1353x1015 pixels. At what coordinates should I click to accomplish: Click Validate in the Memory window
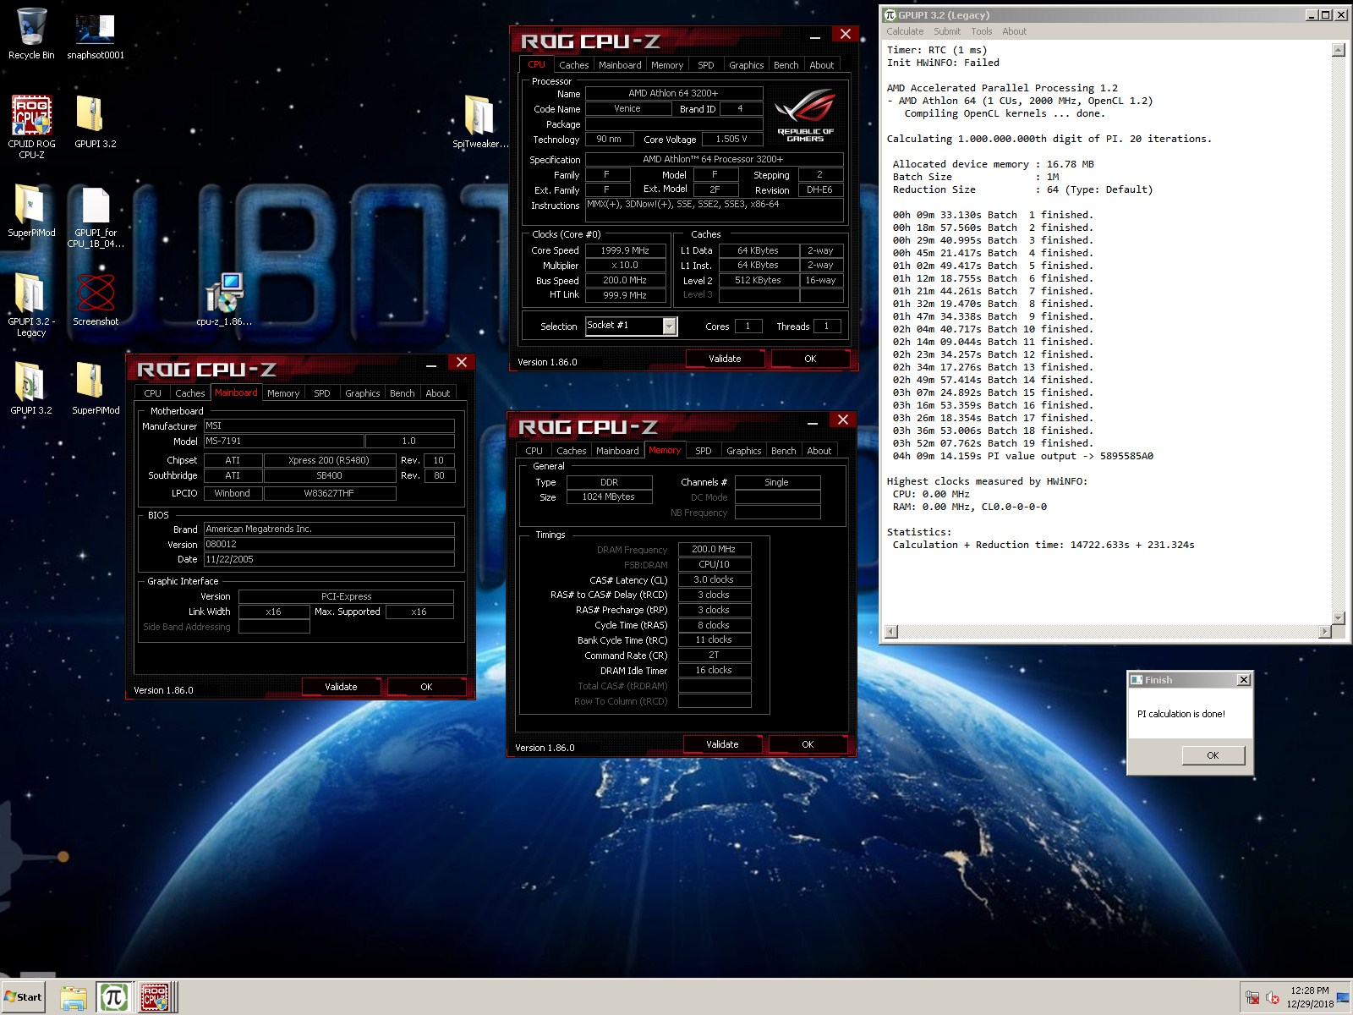(x=722, y=744)
